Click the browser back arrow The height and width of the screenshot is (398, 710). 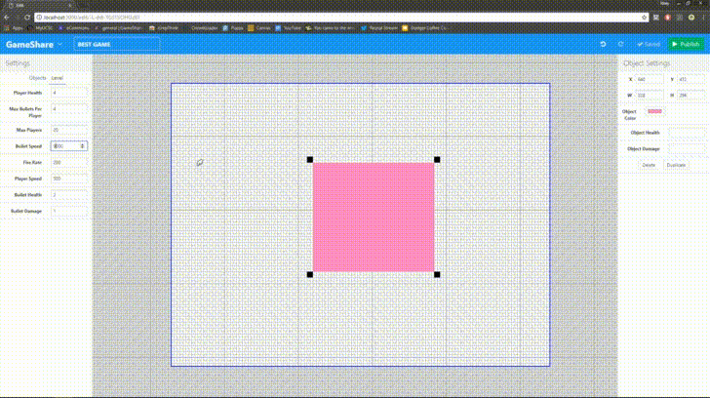[x=6, y=18]
